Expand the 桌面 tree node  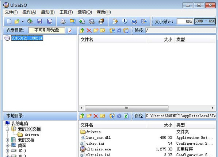point(7,145)
